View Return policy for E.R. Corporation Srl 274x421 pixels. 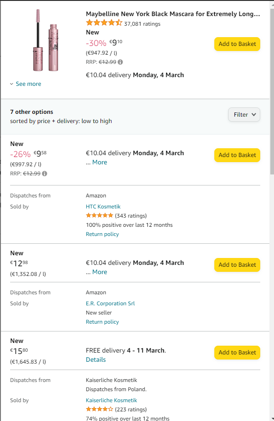(102, 322)
